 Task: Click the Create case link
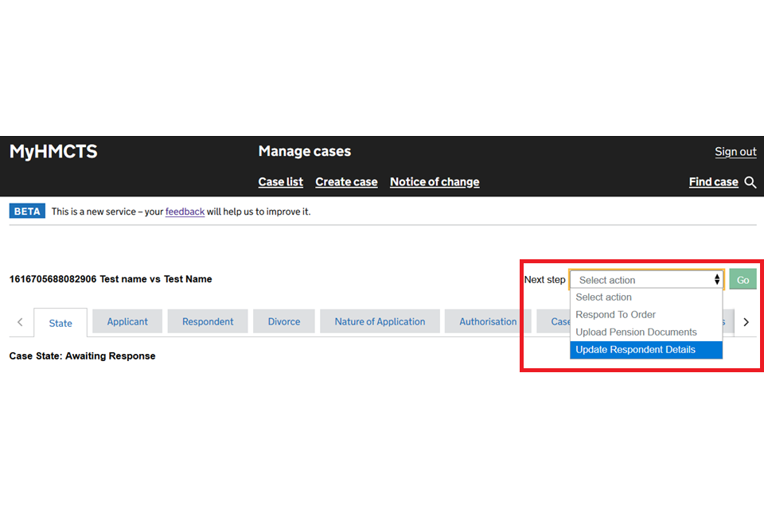[346, 182]
